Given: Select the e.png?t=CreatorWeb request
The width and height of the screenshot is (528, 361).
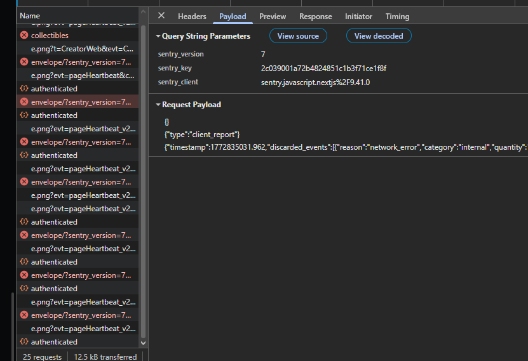Looking at the screenshot, I should (x=82, y=49).
